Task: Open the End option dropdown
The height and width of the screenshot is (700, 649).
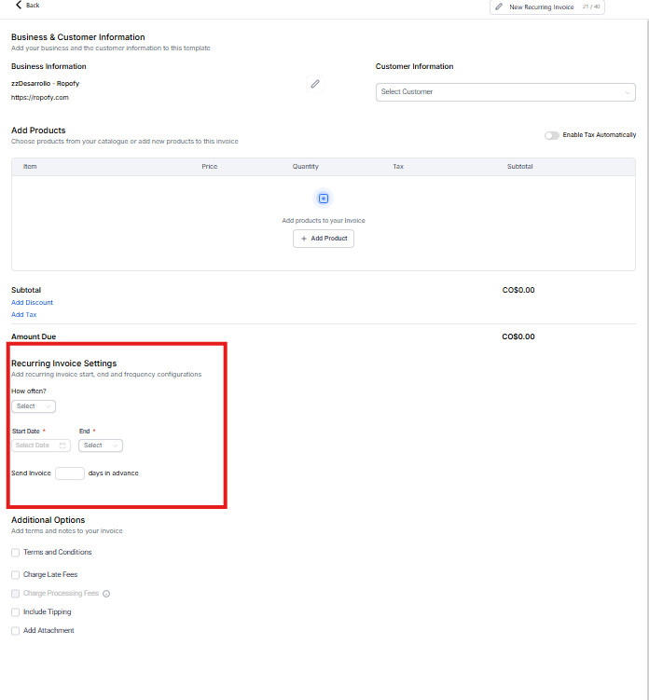Action: pyautogui.click(x=101, y=446)
